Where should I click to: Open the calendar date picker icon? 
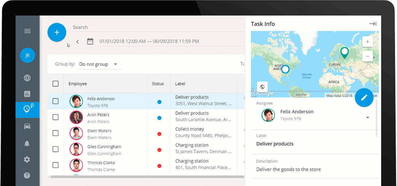[90, 41]
